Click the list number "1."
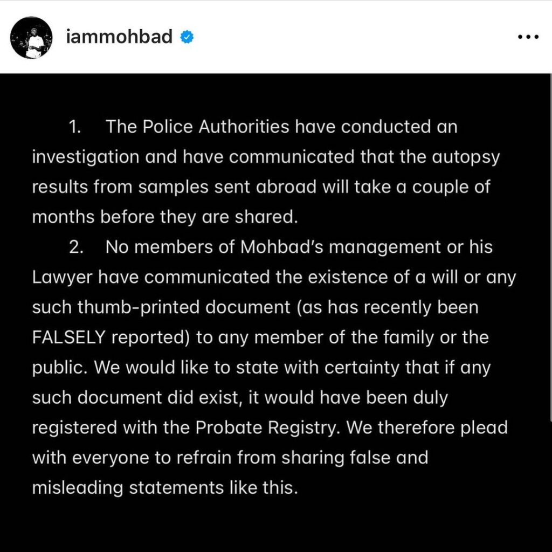552x552 pixels. (75, 128)
